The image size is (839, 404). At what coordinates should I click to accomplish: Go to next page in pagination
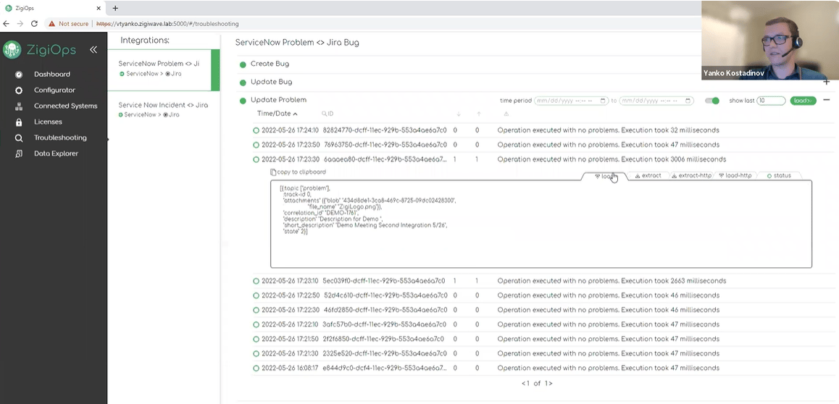[x=551, y=383]
